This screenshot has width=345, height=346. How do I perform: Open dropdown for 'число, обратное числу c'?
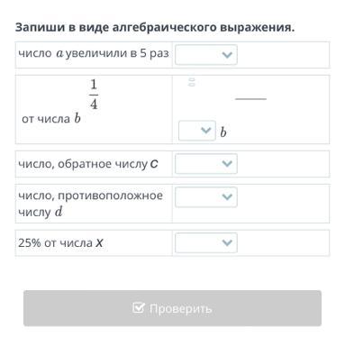coord(206,164)
